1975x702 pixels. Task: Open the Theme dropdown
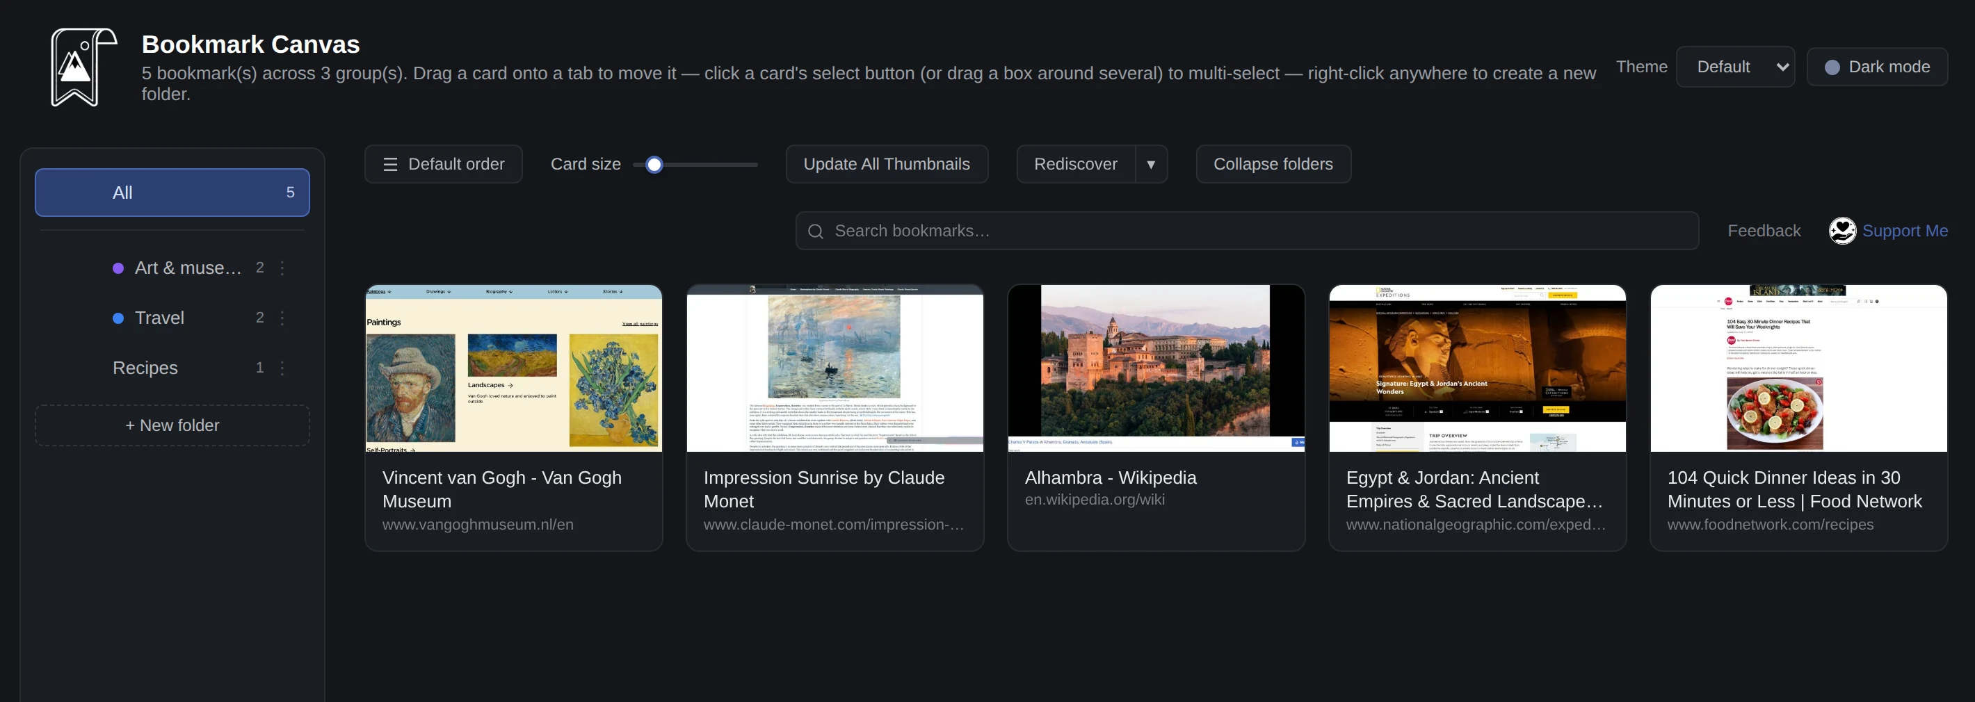coord(1736,67)
